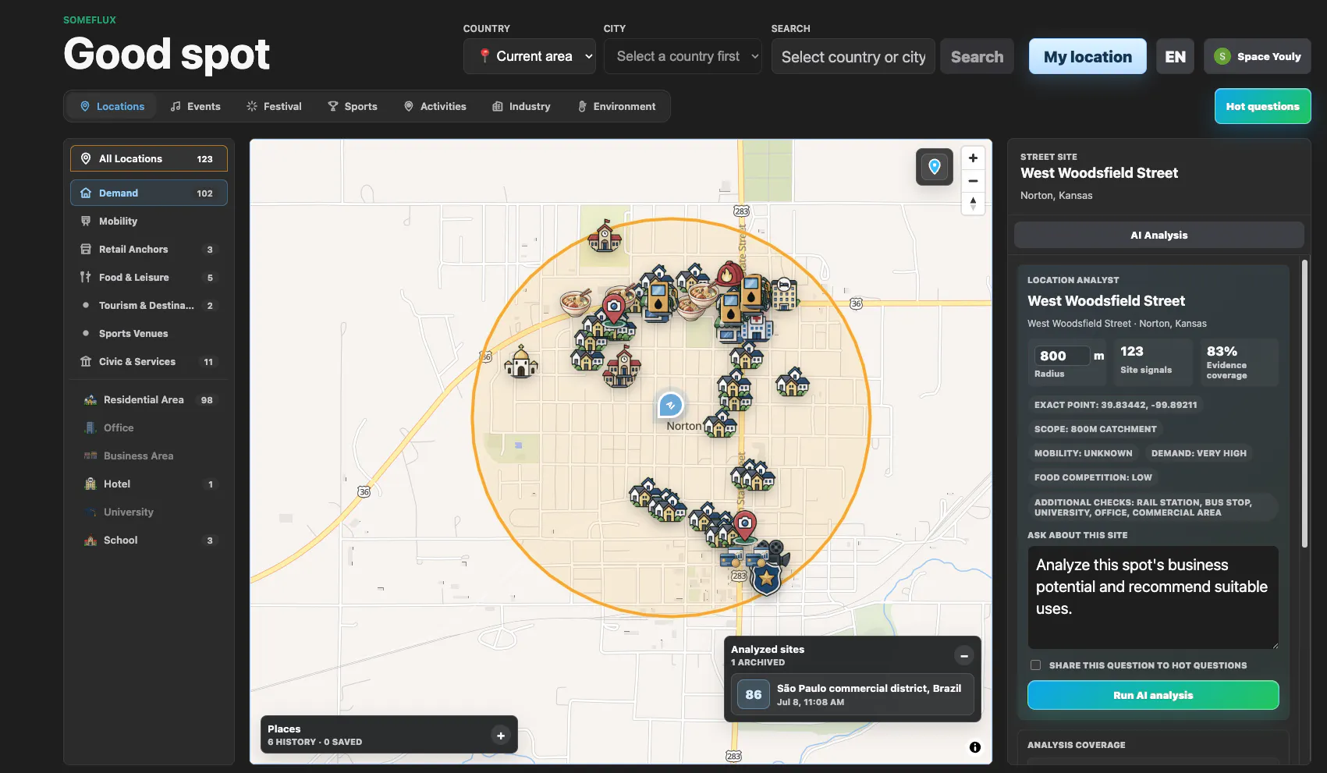Click the fire station flame marker
The width and height of the screenshot is (1327, 773).
728,275
